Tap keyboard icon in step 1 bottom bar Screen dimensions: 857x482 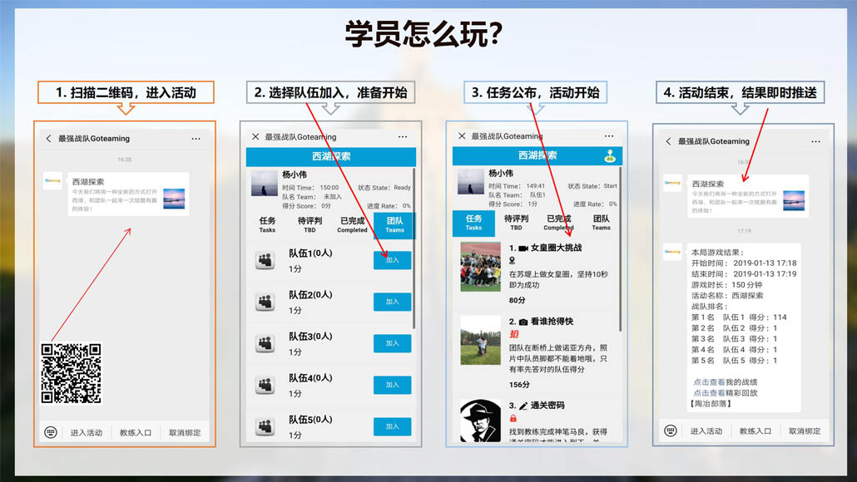tap(52, 432)
